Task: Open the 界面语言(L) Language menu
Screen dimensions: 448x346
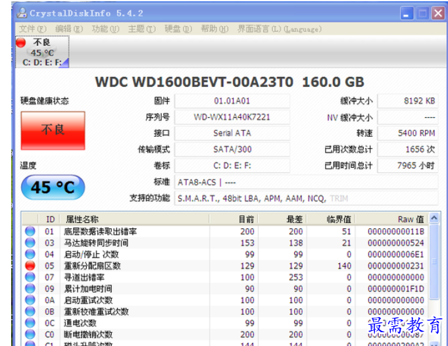Action: tap(280, 29)
